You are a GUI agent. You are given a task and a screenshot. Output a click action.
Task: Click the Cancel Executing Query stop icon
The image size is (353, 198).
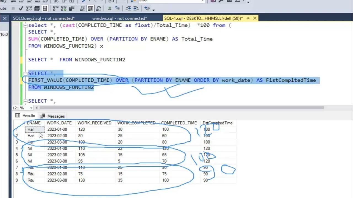coord(13,9)
